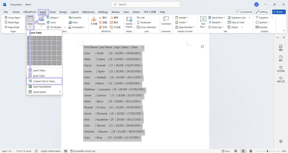Click the Share button
The height and width of the screenshot is (153, 288).
[279, 12]
